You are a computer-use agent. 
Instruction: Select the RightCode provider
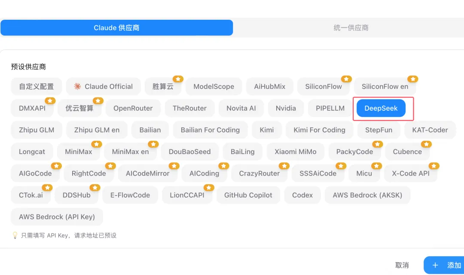pos(89,173)
